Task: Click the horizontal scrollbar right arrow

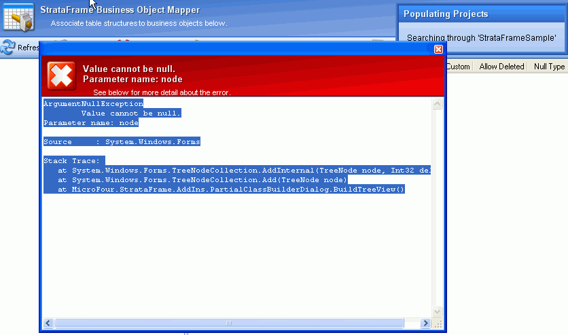Action: pyautogui.click(x=425, y=323)
